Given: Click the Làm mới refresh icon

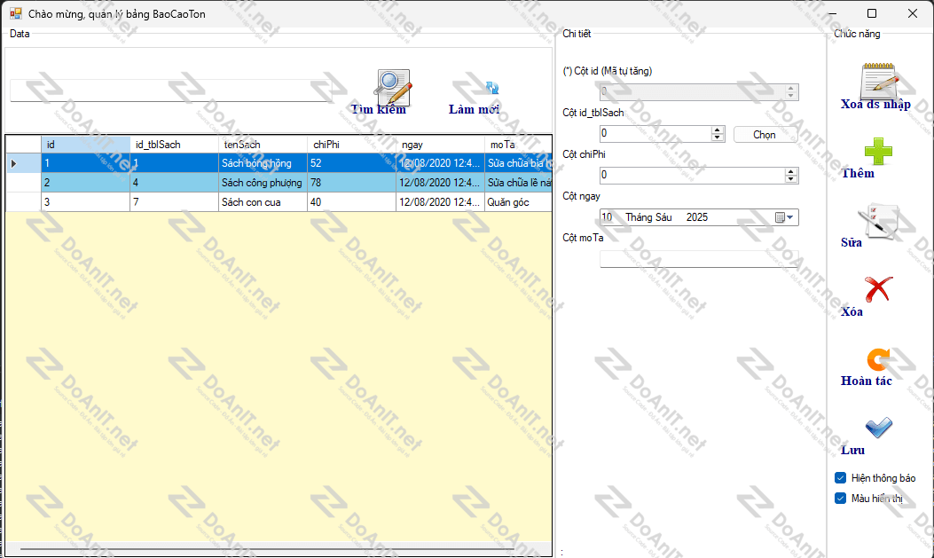Looking at the screenshot, I should (492, 88).
